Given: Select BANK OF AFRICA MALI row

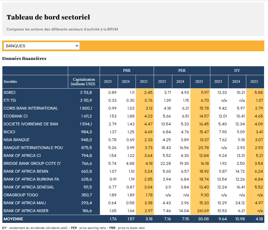Looking at the screenshot, I should [25, 203].
